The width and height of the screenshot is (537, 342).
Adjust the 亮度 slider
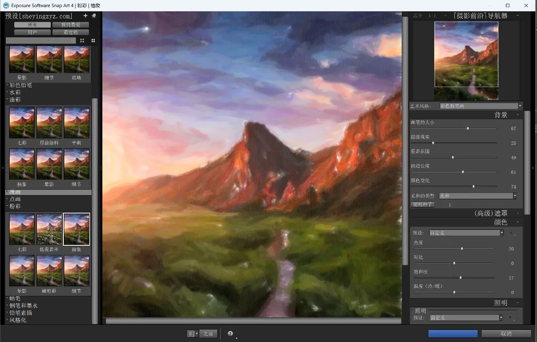(454, 249)
